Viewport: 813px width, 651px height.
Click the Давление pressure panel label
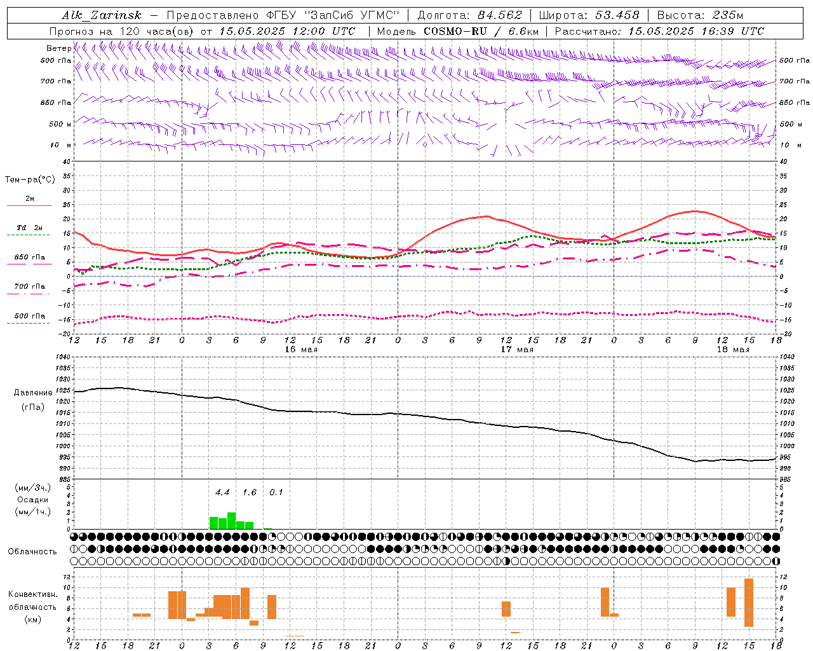(33, 393)
